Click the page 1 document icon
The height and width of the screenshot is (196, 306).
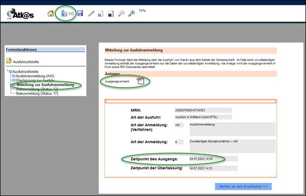click(x=100, y=14)
